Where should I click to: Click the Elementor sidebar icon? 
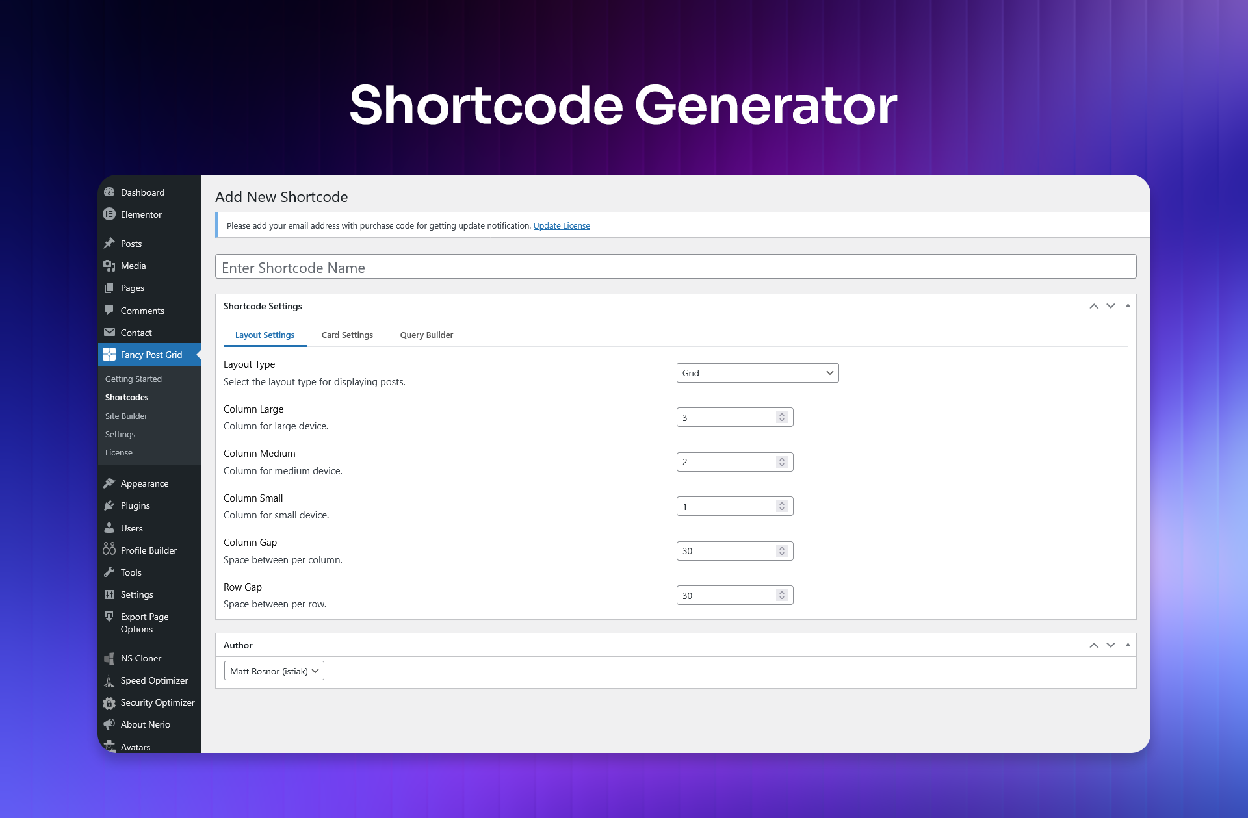pos(109,214)
